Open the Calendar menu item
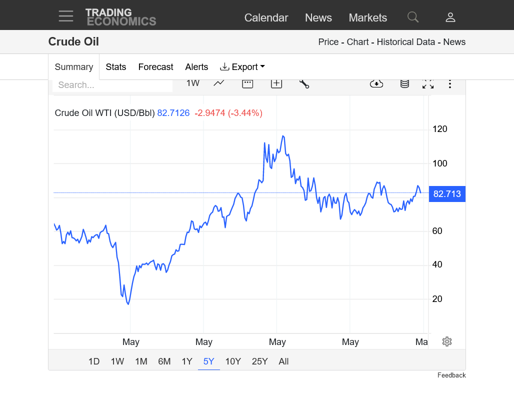Viewport: 514px width, 400px height. [266, 17]
